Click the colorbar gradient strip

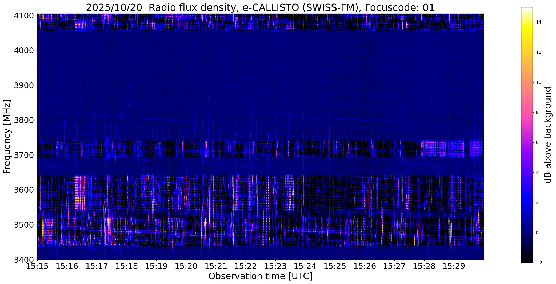click(x=527, y=135)
